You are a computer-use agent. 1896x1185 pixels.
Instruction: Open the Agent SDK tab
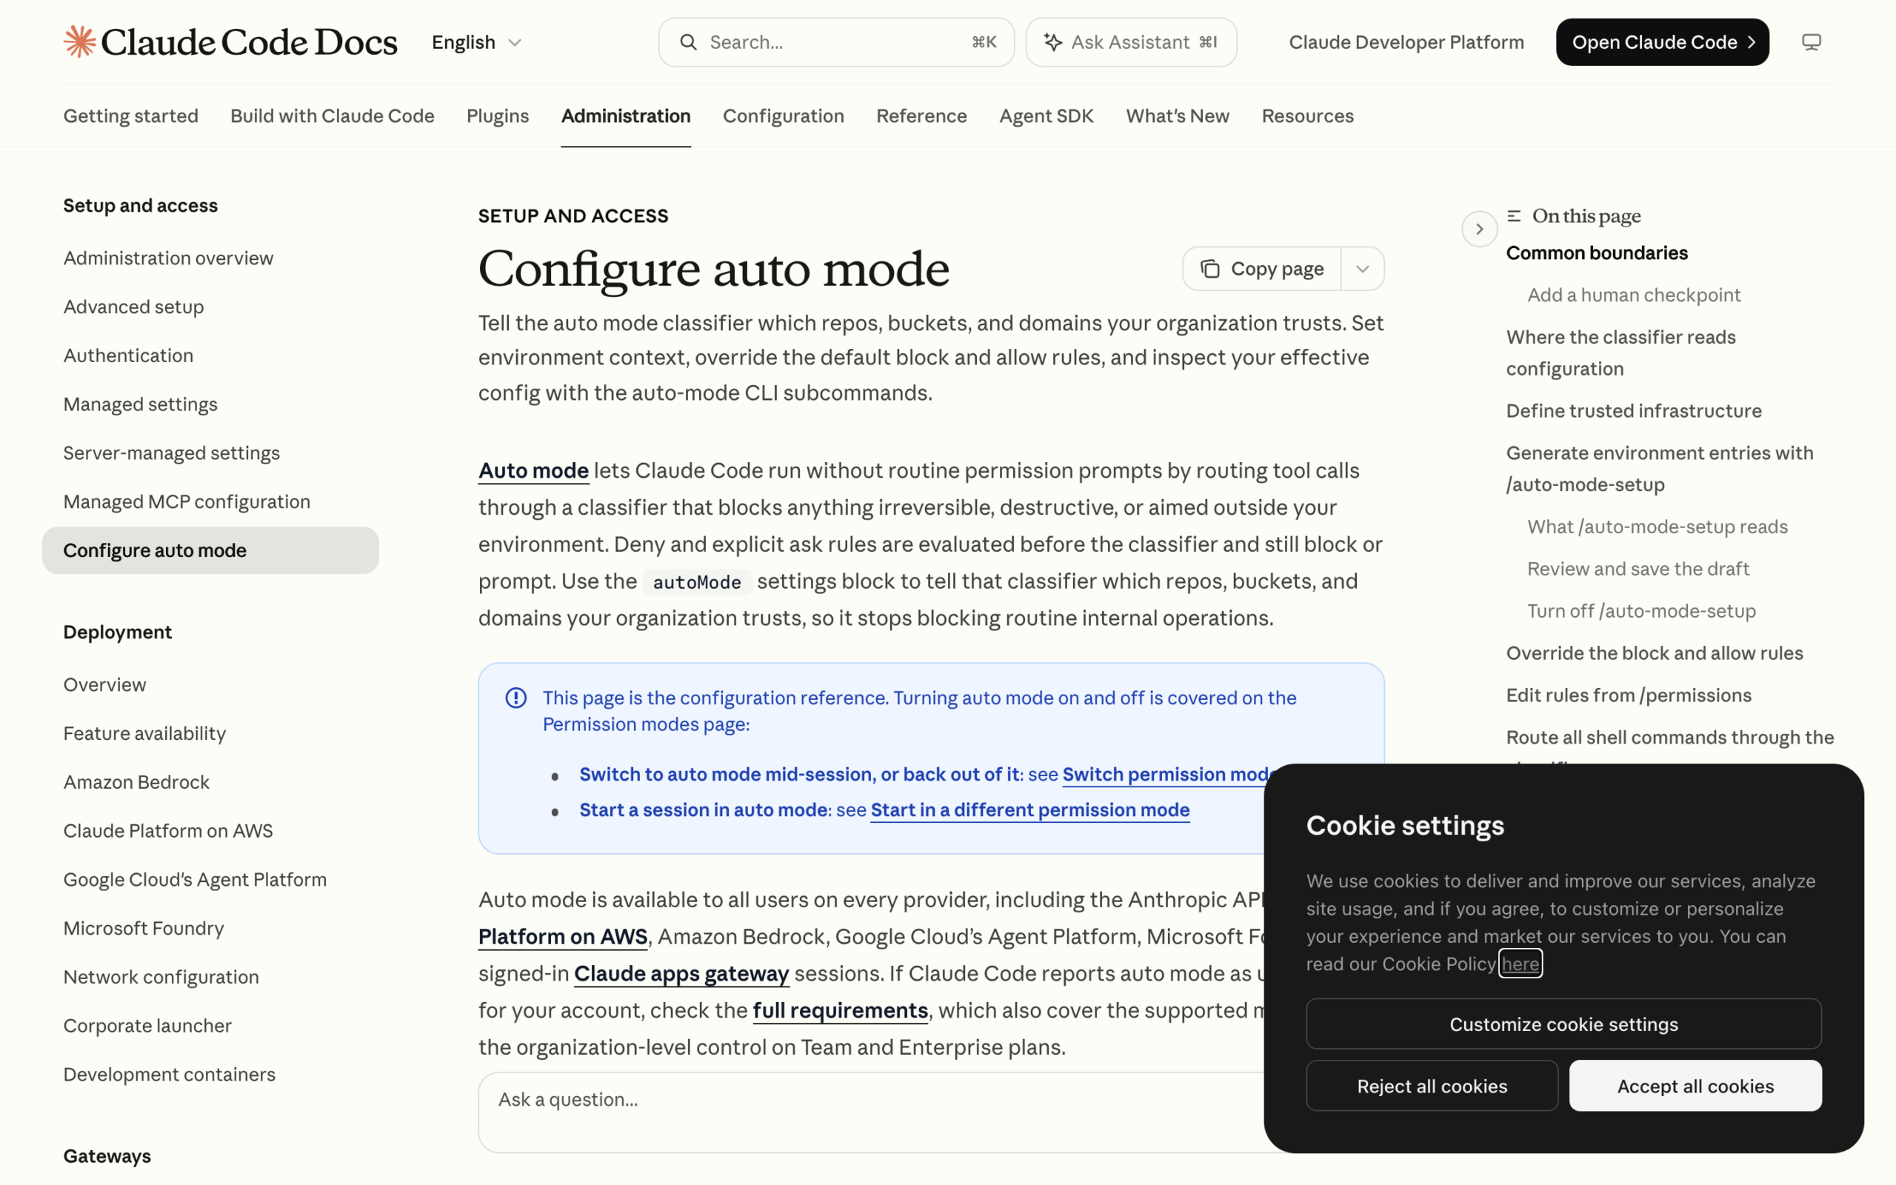pyautogui.click(x=1046, y=116)
